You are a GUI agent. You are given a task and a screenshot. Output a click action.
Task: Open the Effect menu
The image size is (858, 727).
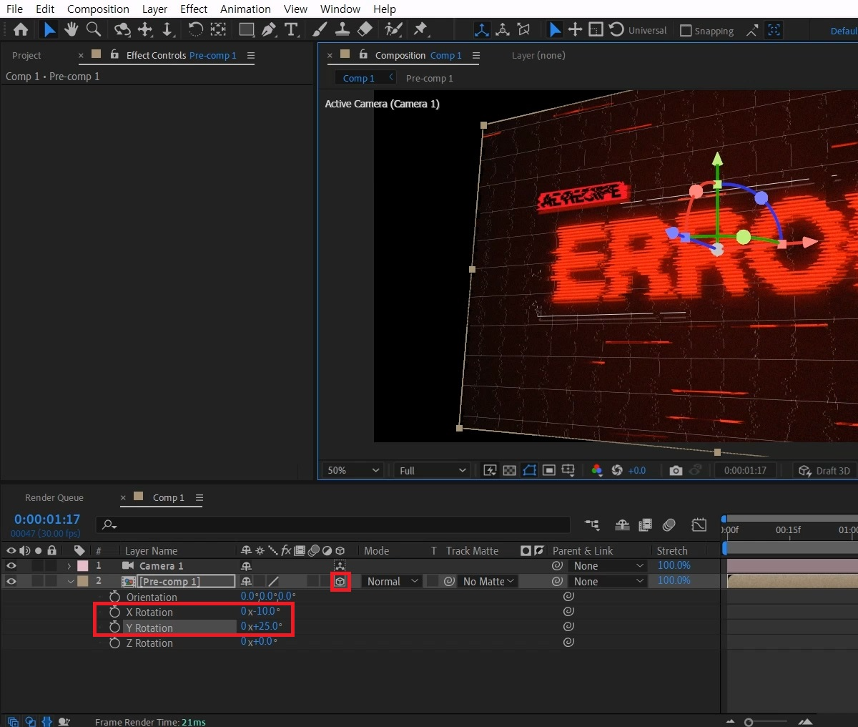pos(194,9)
